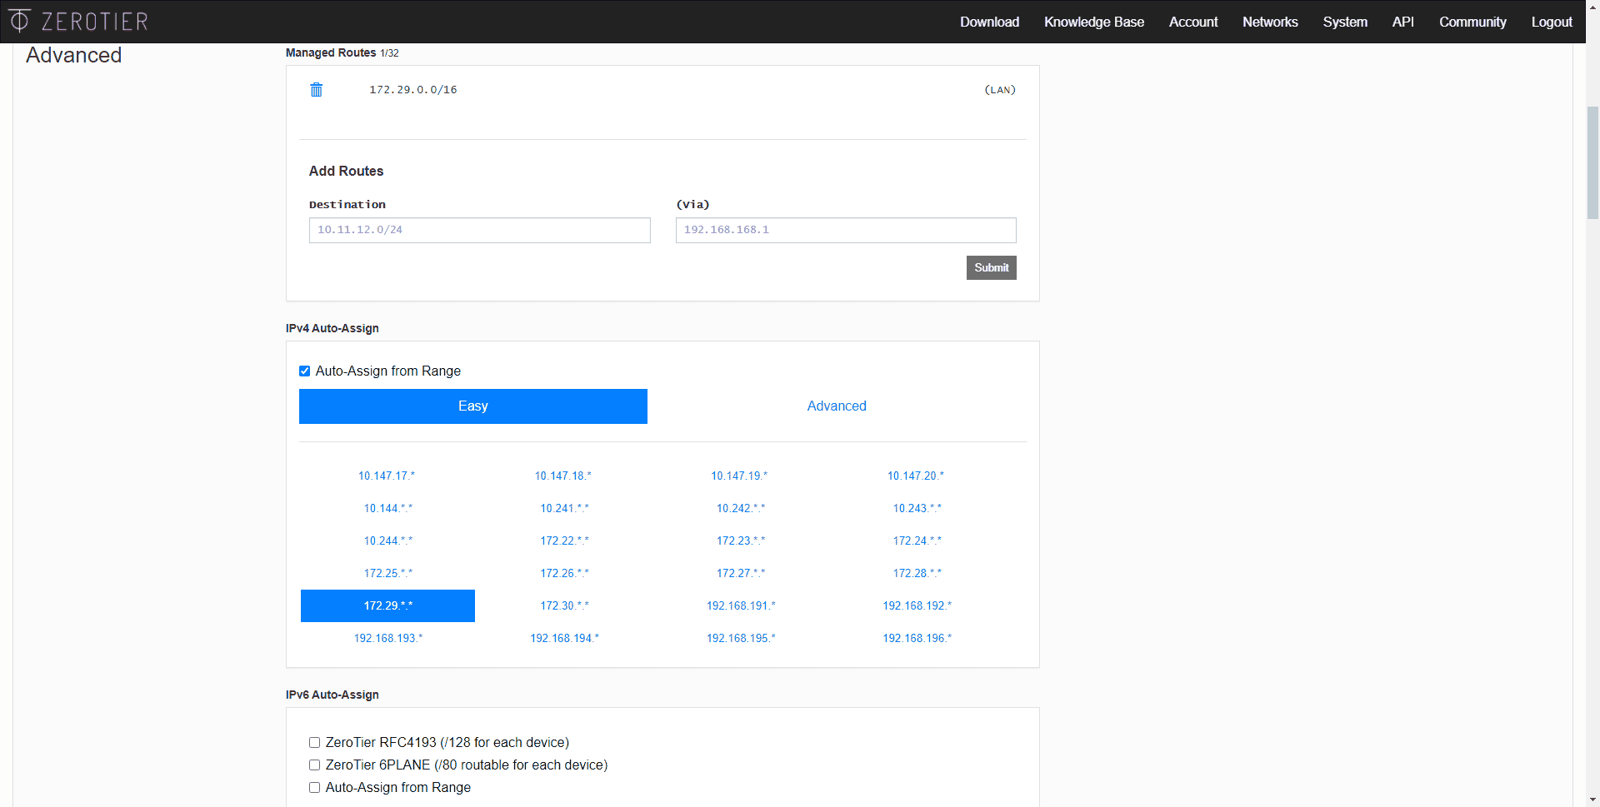This screenshot has height=807, width=1600.
Task: Select the 172.25.*.* range
Action: tap(388, 574)
